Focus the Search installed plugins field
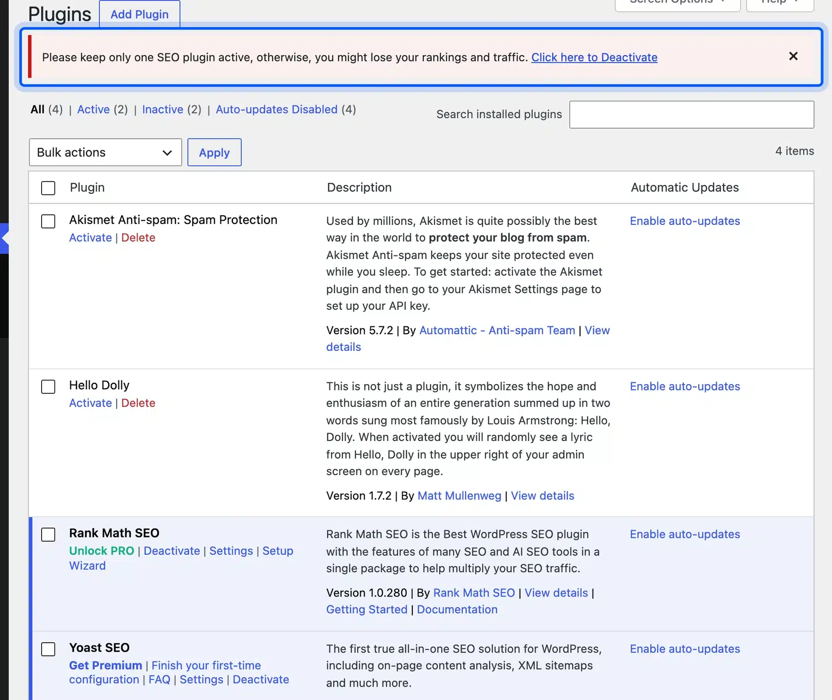This screenshot has width=832, height=700. (691, 115)
